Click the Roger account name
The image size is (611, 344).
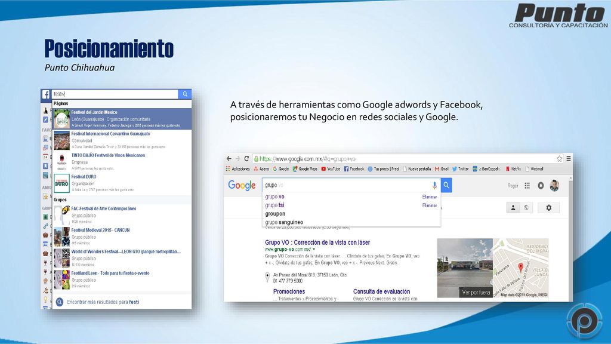click(x=513, y=186)
